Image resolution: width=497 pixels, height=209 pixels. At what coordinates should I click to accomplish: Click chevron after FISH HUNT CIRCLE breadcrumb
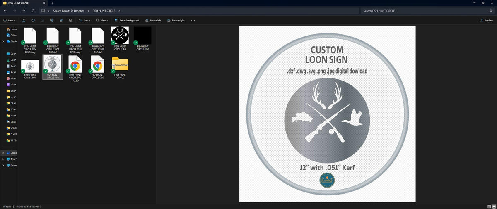(x=119, y=11)
